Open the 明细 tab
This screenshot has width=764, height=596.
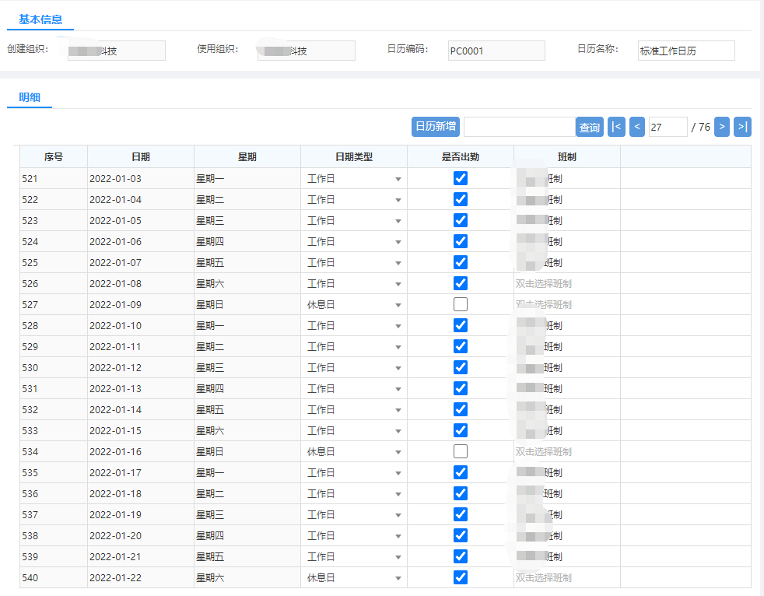(x=30, y=97)
